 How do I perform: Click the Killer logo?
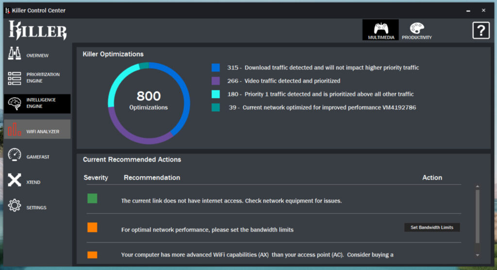[x=37, y=30]
